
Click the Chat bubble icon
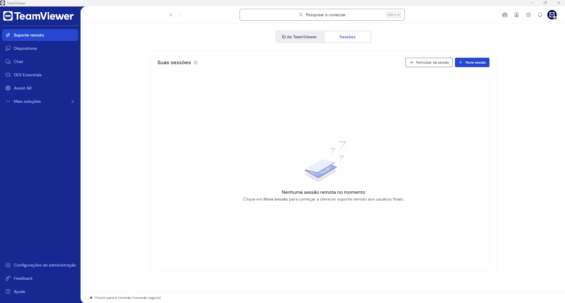pos(8,62)
